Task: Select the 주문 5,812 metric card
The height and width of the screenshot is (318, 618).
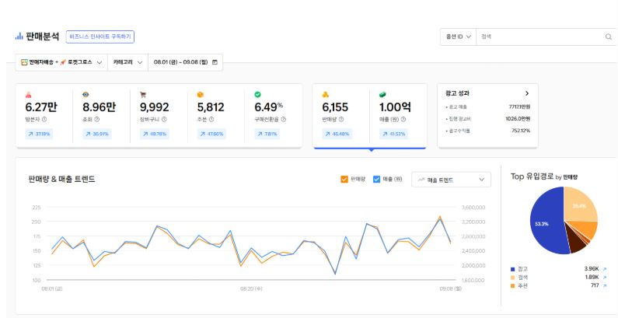Action: 216,117
